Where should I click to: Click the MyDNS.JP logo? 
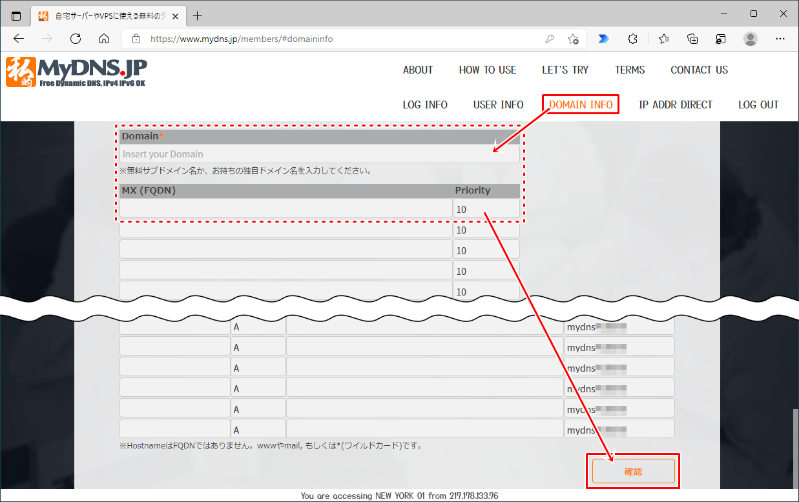76,72
